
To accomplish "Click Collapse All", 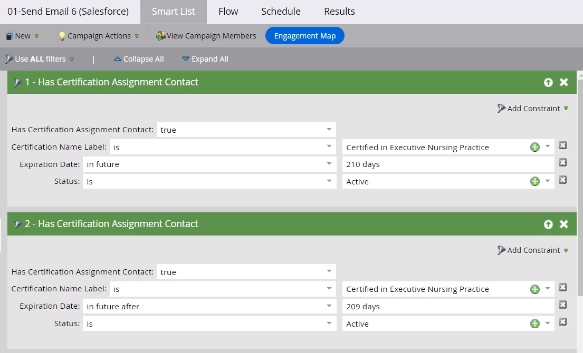I will pos(139,59).
